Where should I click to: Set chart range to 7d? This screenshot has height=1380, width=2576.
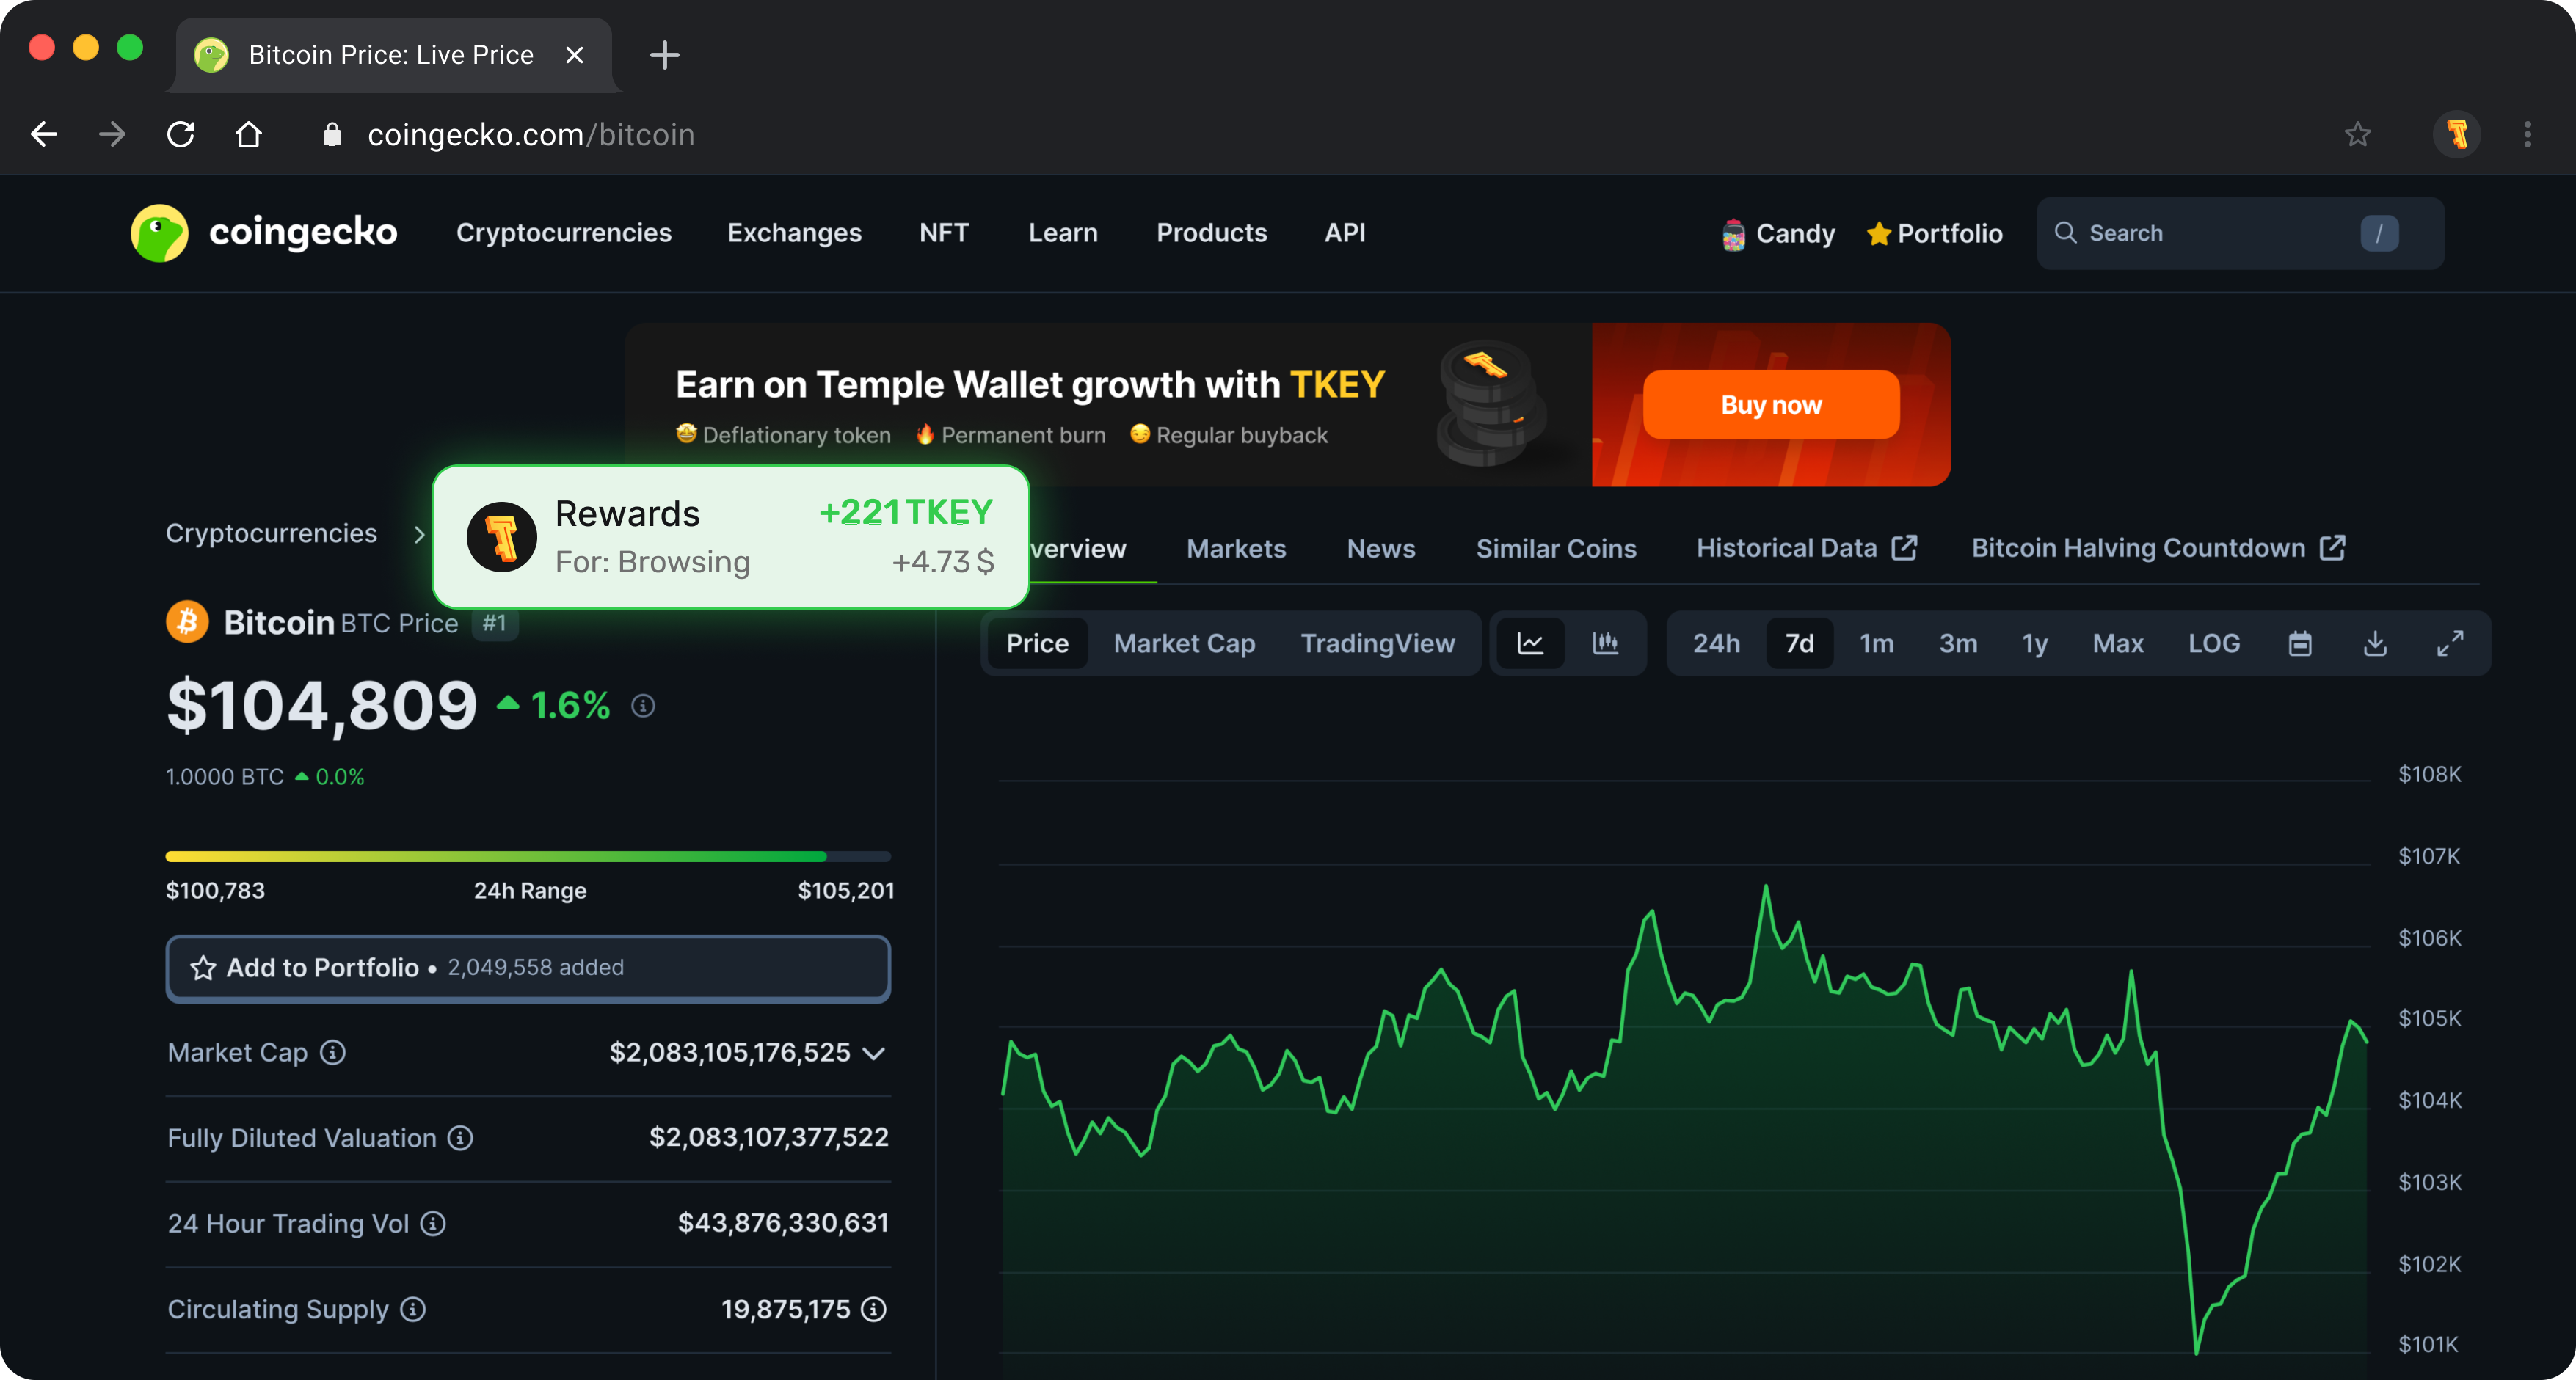click(x=1799, y=643)
